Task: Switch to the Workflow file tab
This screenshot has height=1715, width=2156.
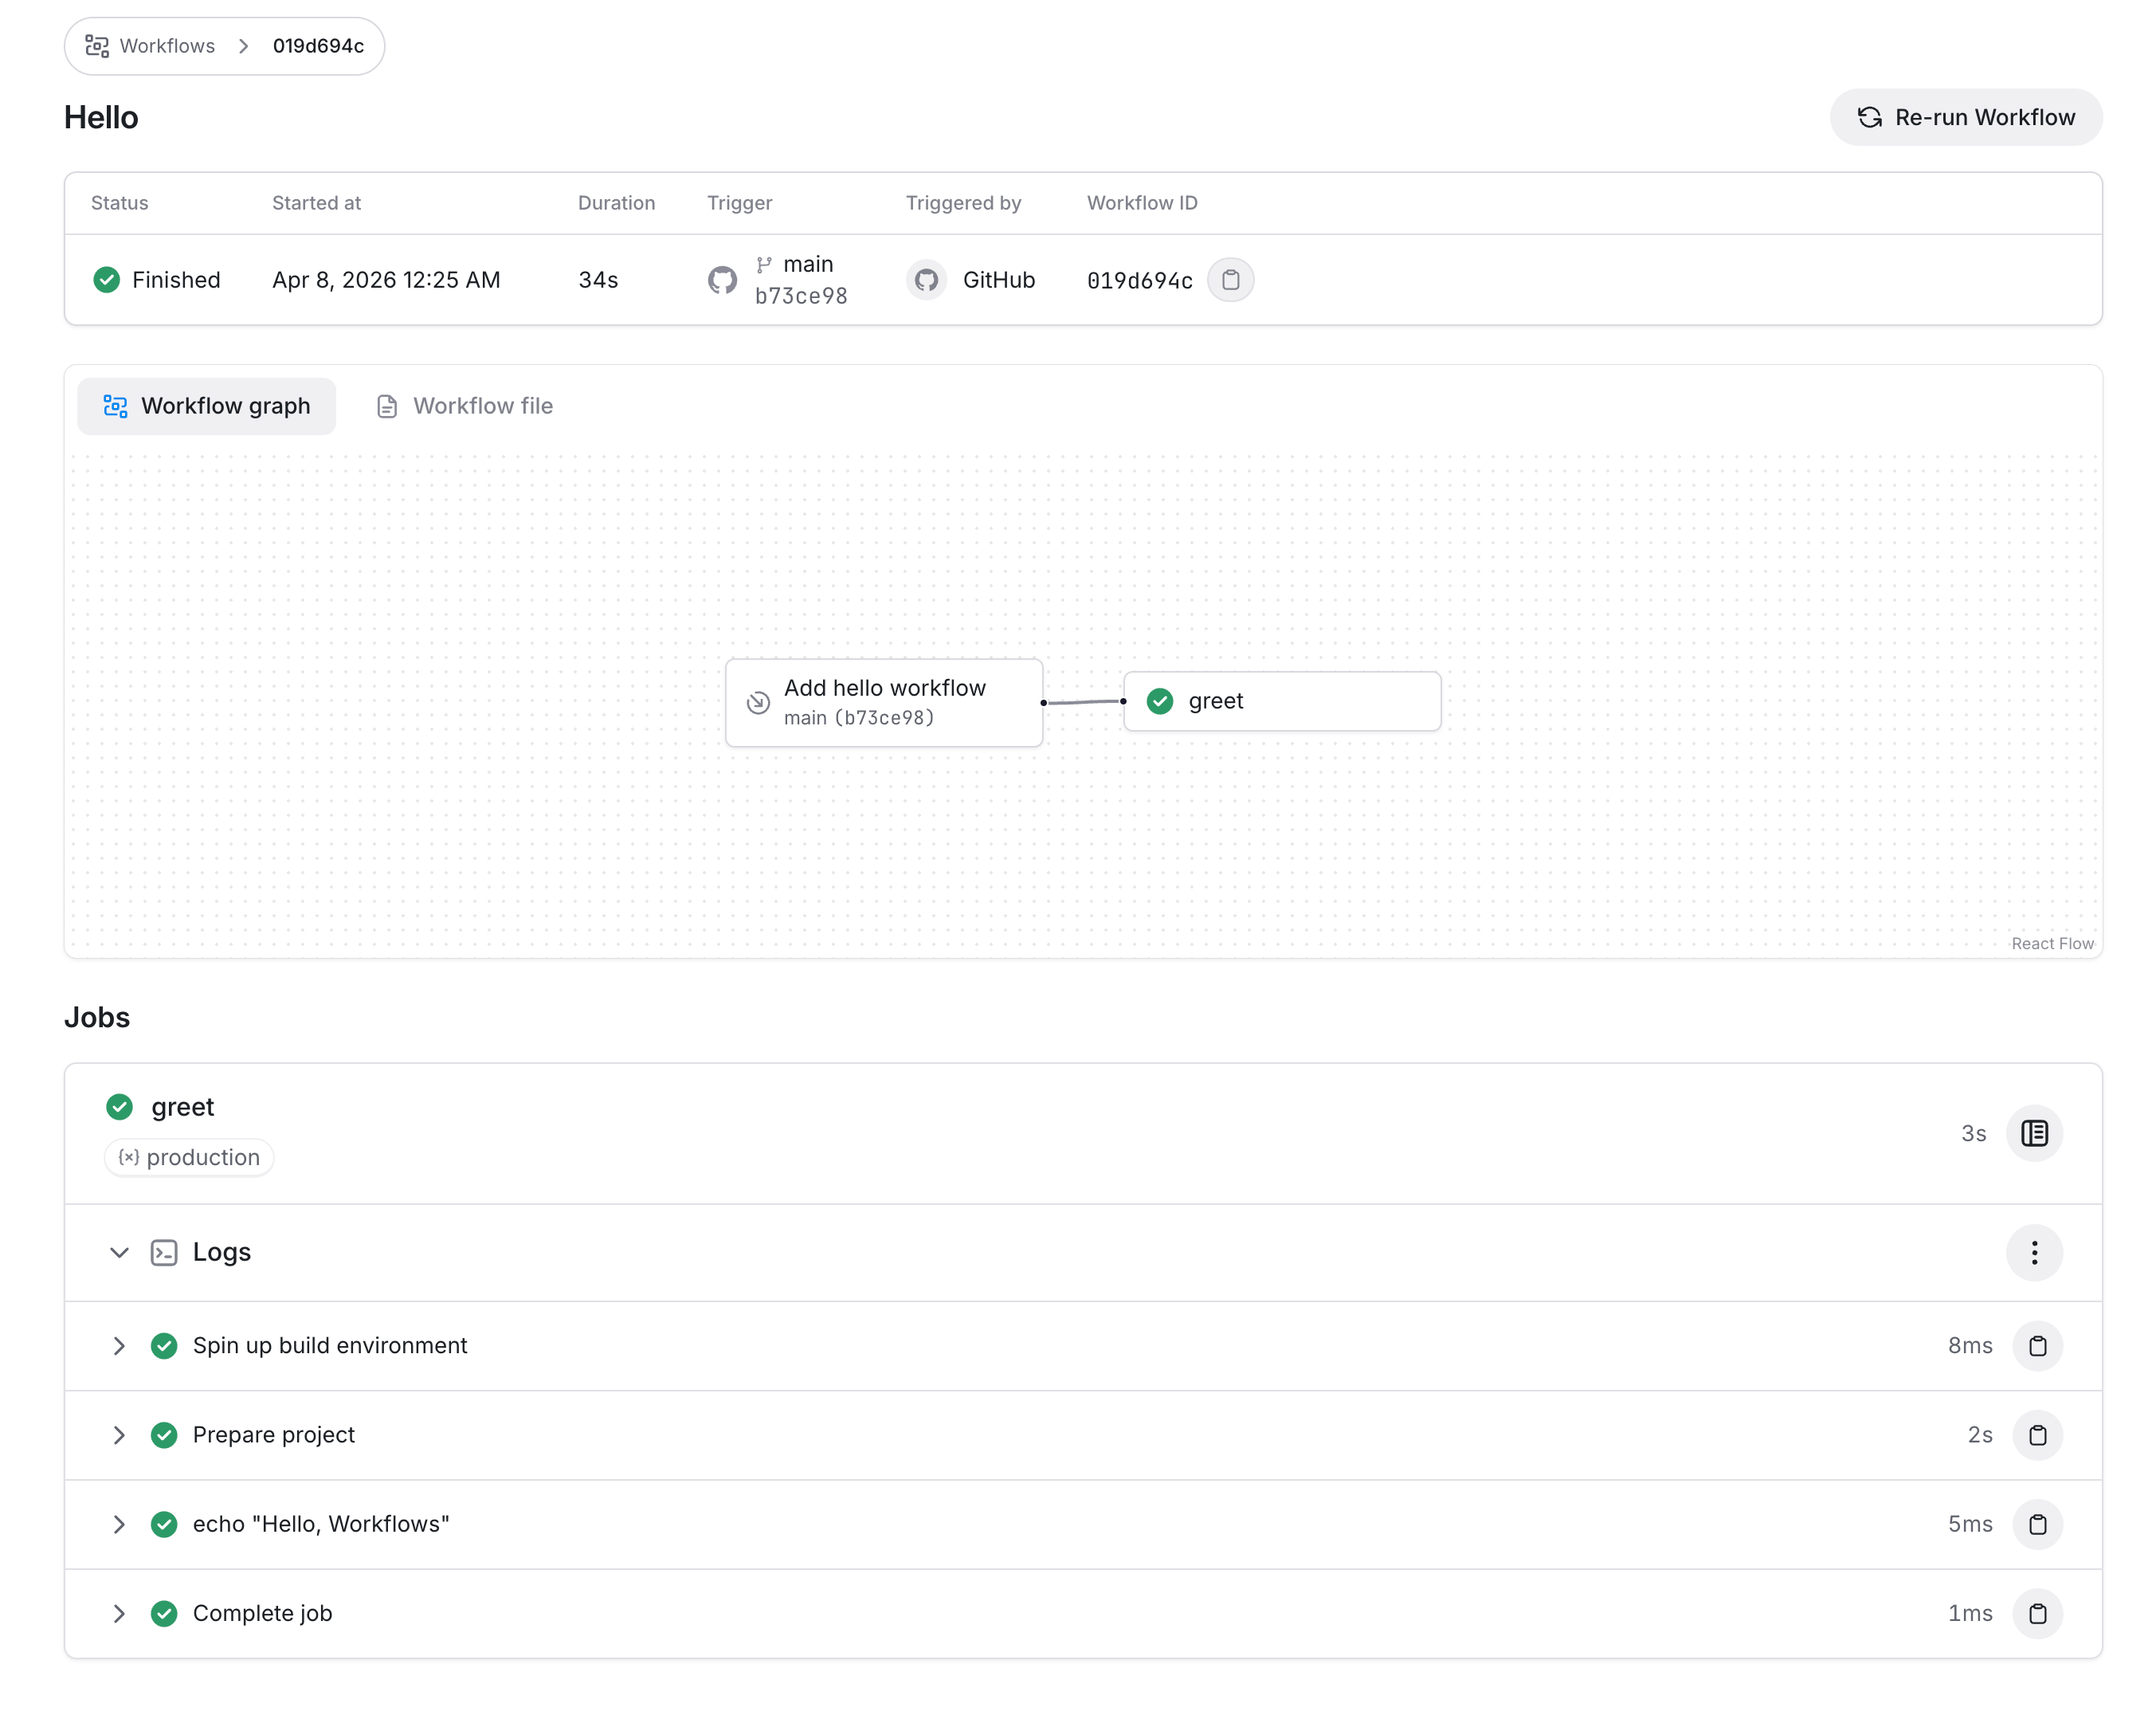Action: click(x=464, y=406)
